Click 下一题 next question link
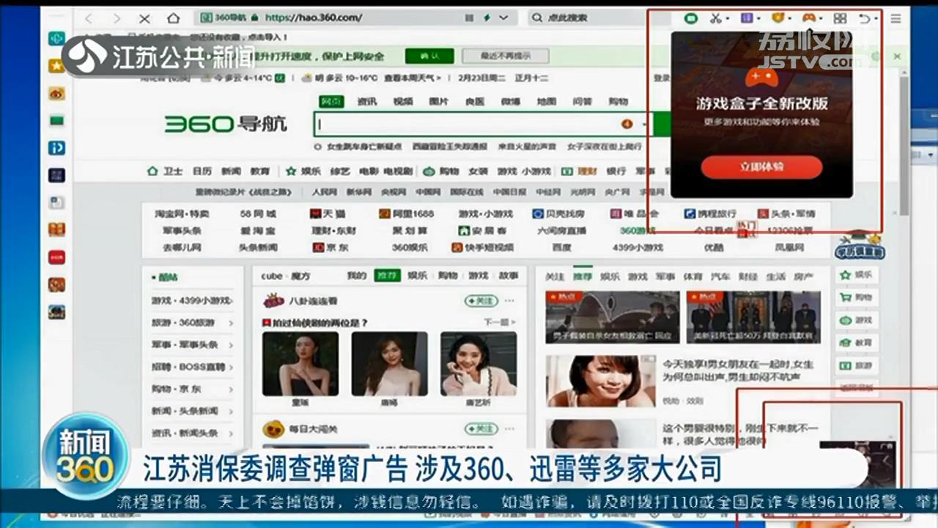The width and height of the screenshot is (938, 528). [500, 322]
